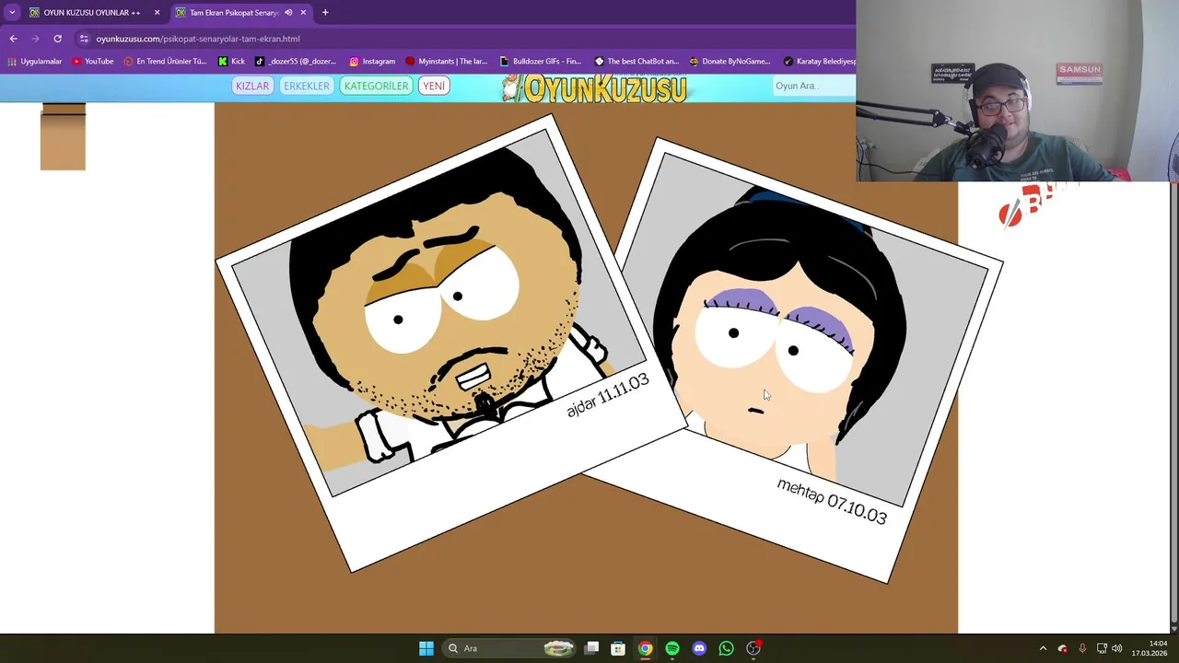Open En Trend Ürünler bookmark

click(165, 62)
